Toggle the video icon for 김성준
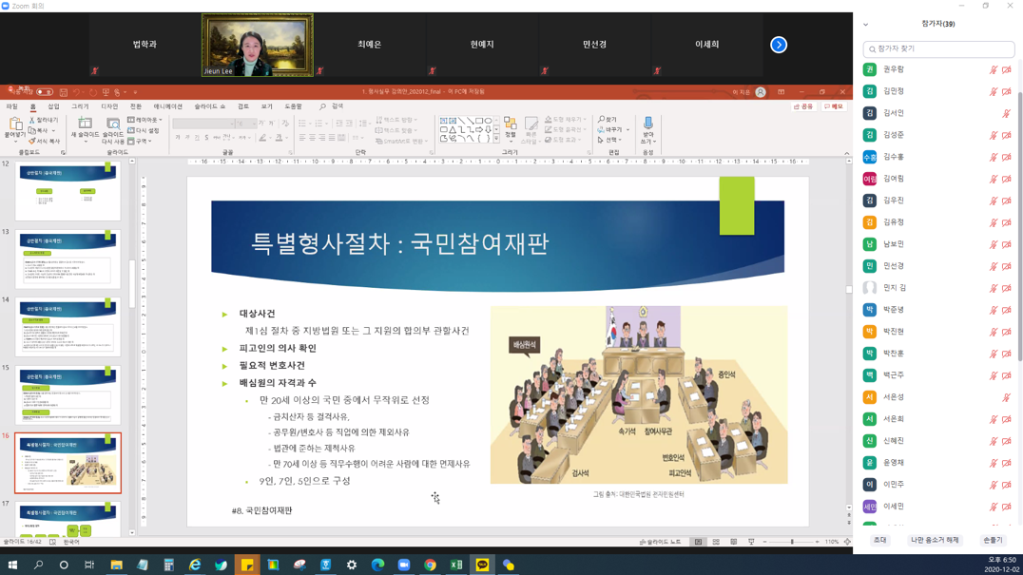Image resolution: width=1023 pixels, height=575 pixels. tap(1007, 135)
